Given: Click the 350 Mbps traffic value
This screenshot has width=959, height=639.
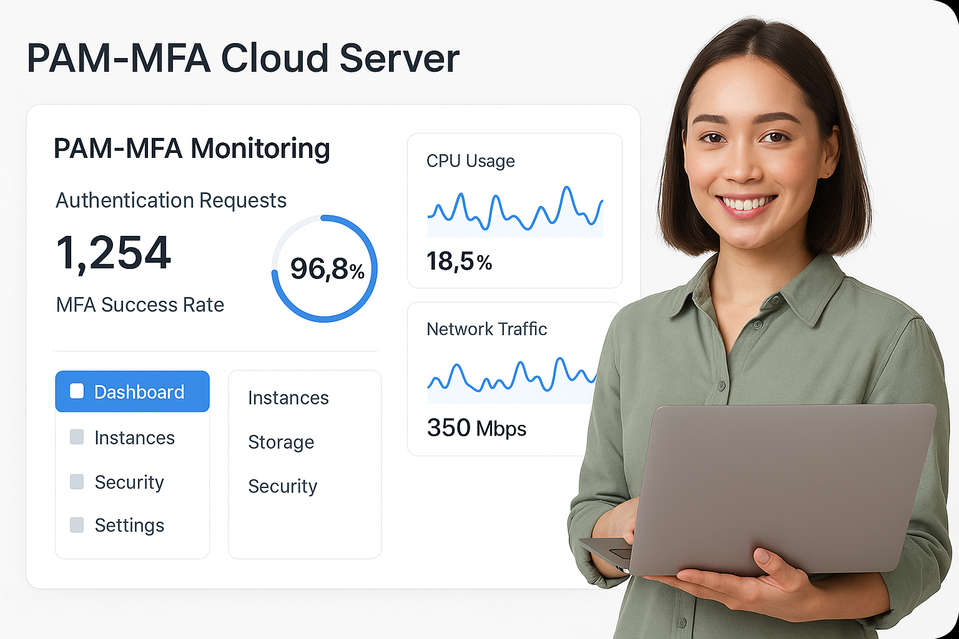Looking at the screenshot, I should 476,428.
